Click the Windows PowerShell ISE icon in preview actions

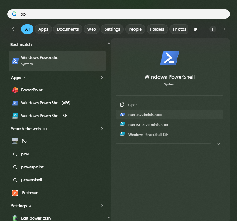[x=122, y=134]
